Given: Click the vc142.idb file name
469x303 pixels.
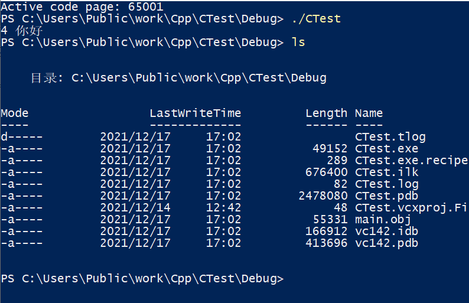Looking at the screenshot, I should pos(386,232).
